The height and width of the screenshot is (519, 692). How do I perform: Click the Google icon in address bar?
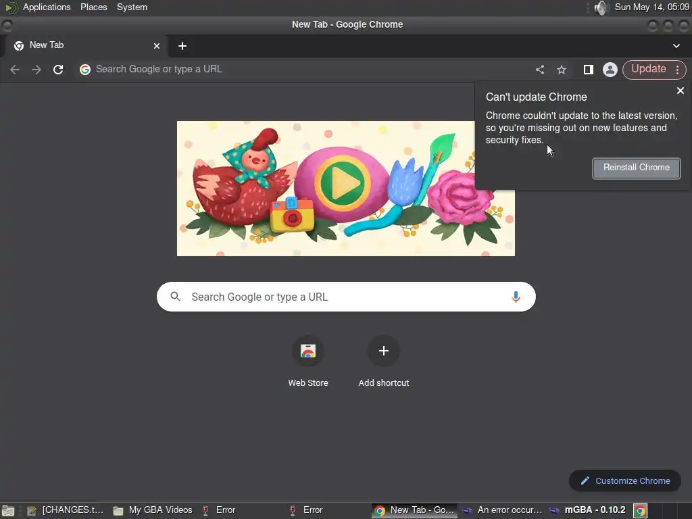[85, 70]
